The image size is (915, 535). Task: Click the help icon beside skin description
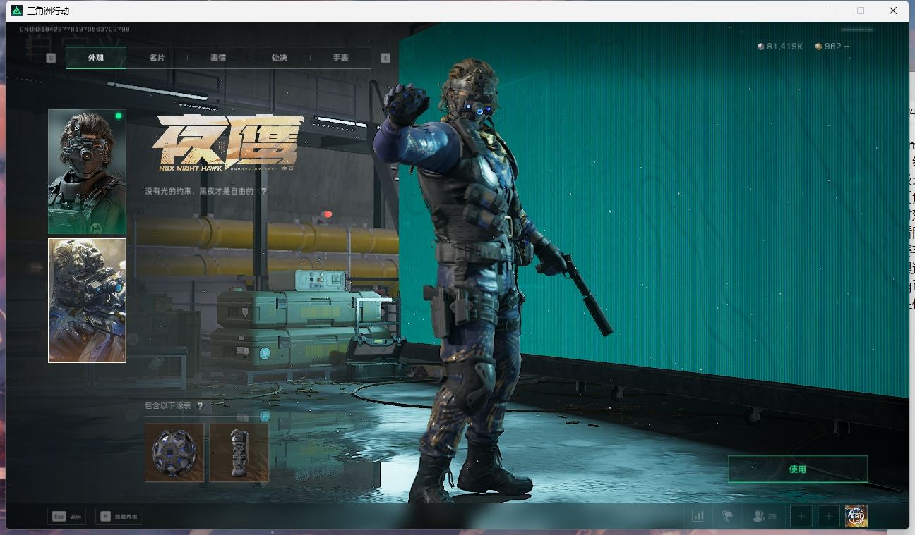(264, 191)
